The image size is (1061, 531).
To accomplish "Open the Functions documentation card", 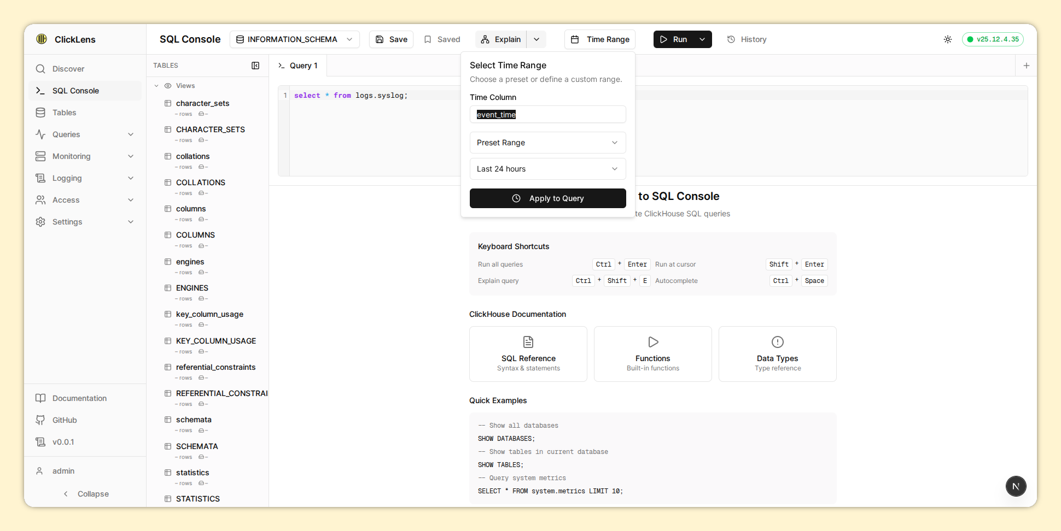I will 652,353.
